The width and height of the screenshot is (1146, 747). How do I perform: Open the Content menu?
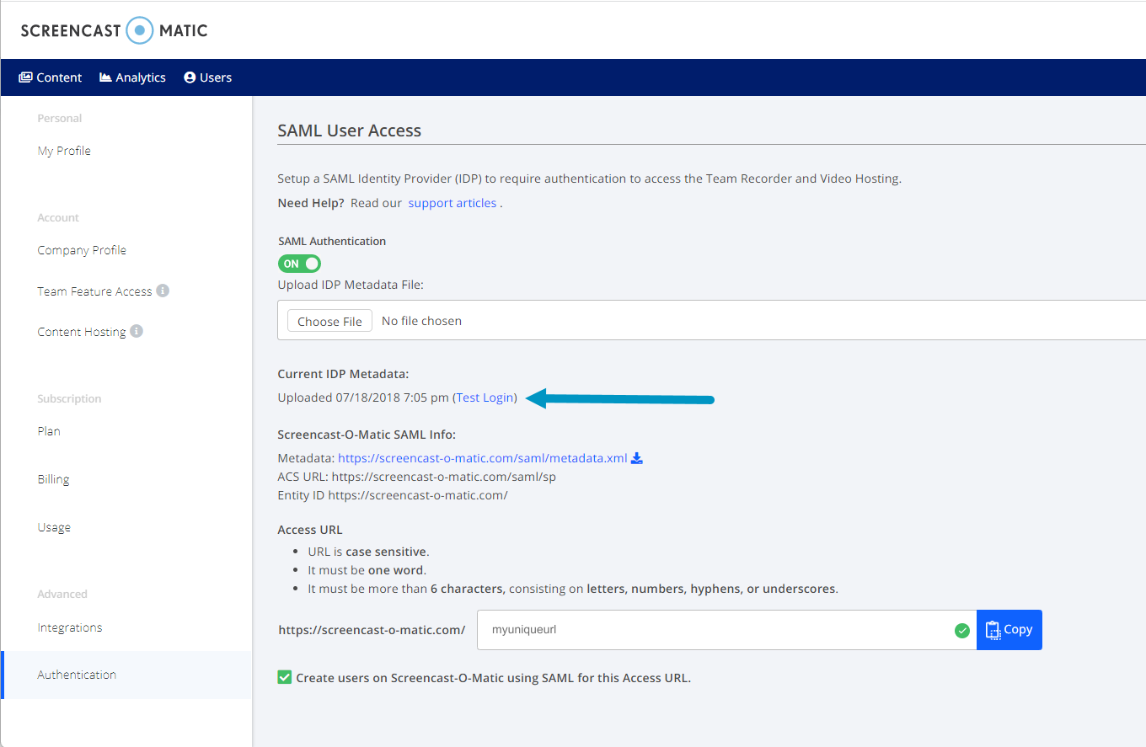pos(51,77)
